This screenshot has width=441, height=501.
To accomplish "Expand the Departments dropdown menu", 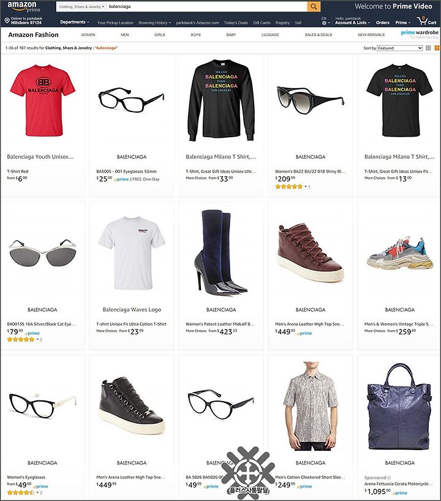I will click(x=75, y=22).
